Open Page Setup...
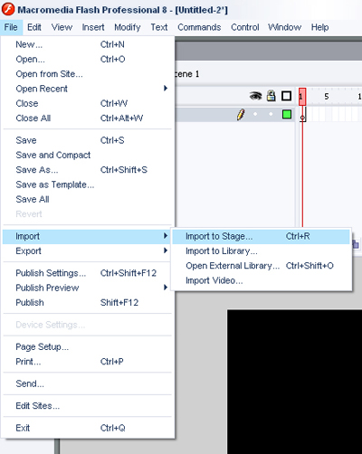The image size is (362, 454). click(88, 347)
